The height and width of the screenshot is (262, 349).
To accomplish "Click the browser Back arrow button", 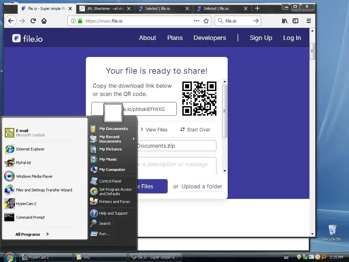I will [x=11, y=21].
